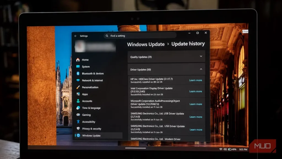This screenshot has width=282, height=159.
Task: Open Wi-Fi status in the system tray
Action: click(221, 149)
